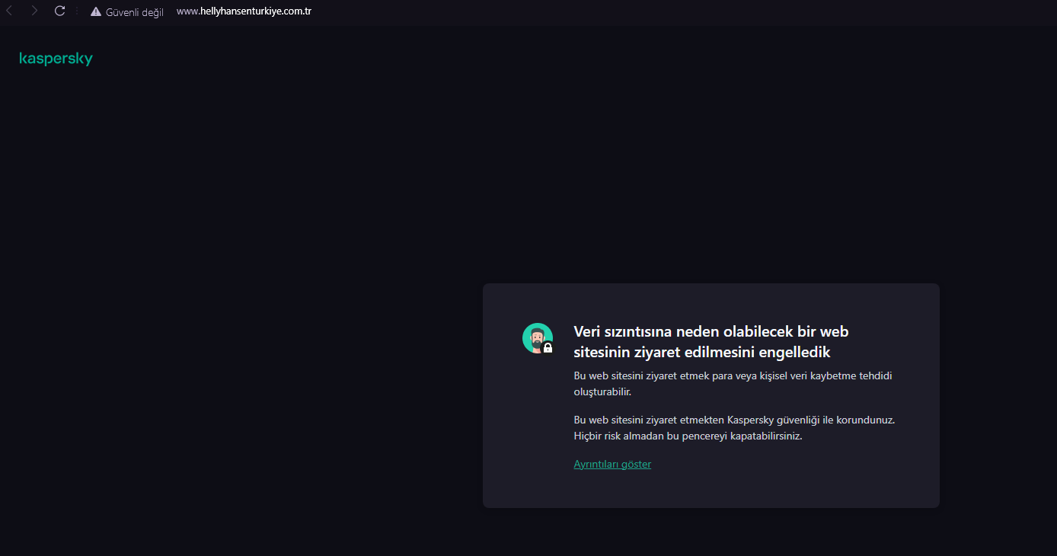The image size is (1057, 556).
Task: Open 'Ayrıntıları göster' link
Action: point(612,464)
